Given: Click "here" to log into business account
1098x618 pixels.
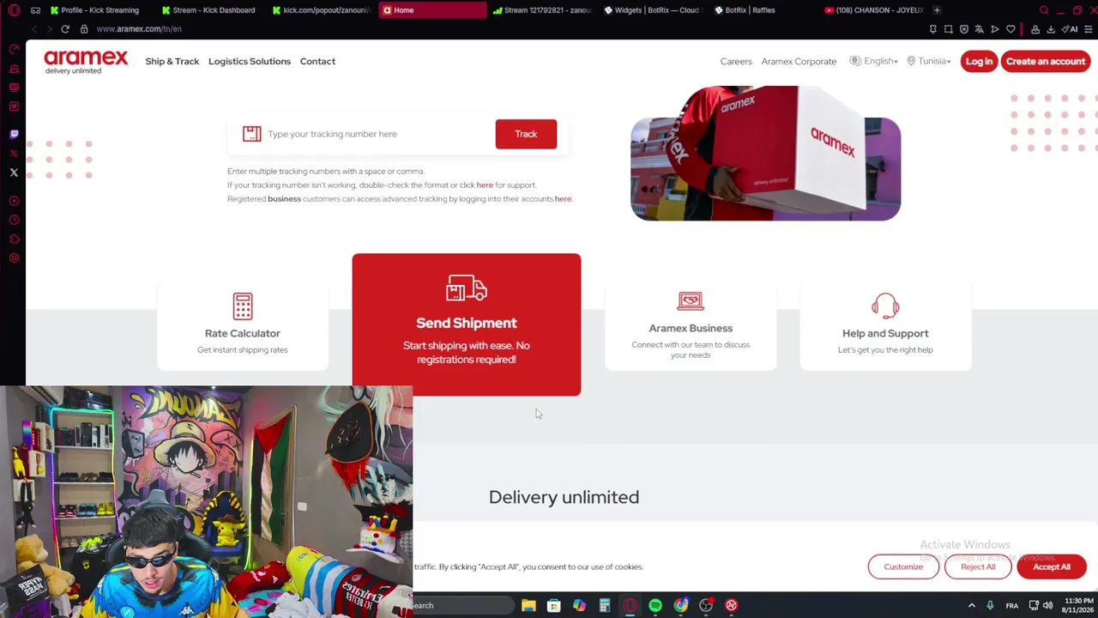Looking at the screenshot, I should tap(563, 198).
